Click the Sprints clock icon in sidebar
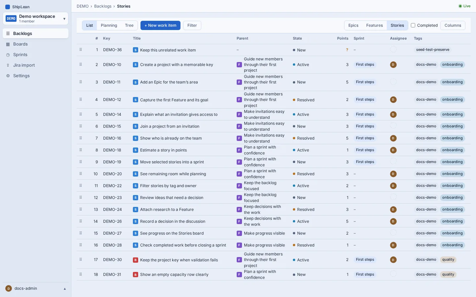476x297 pixels. [x=8, y=55]
